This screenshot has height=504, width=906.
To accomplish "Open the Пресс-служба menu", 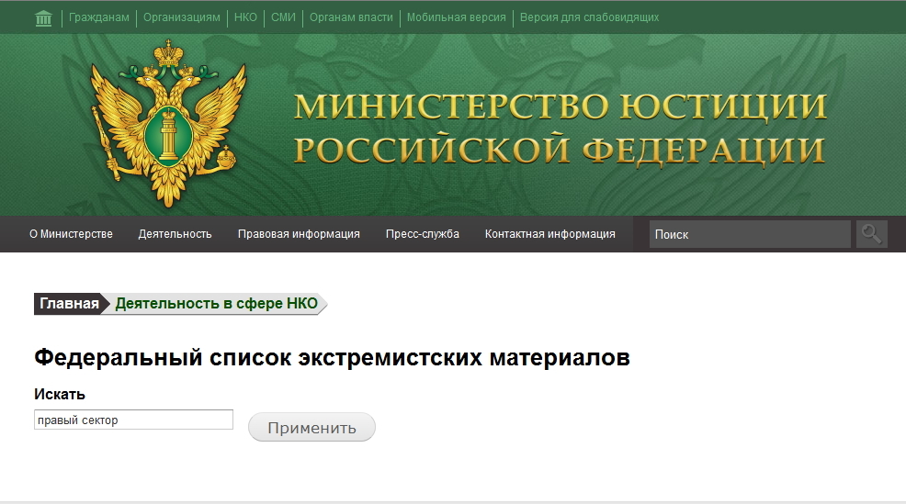I will (423, 234).
